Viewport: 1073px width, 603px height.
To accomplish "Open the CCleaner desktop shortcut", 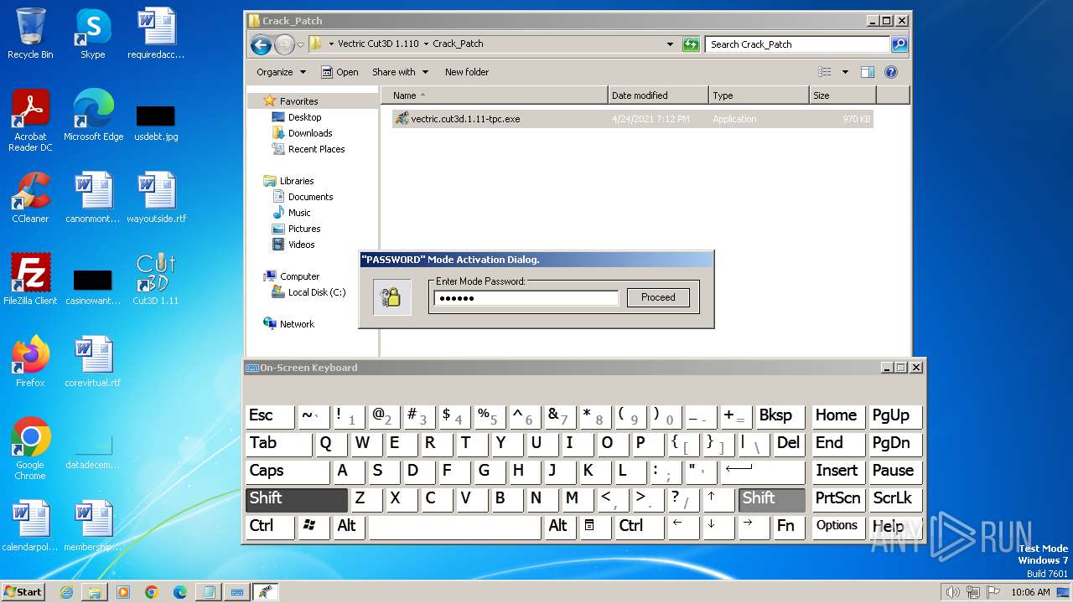I will point(30,198).
